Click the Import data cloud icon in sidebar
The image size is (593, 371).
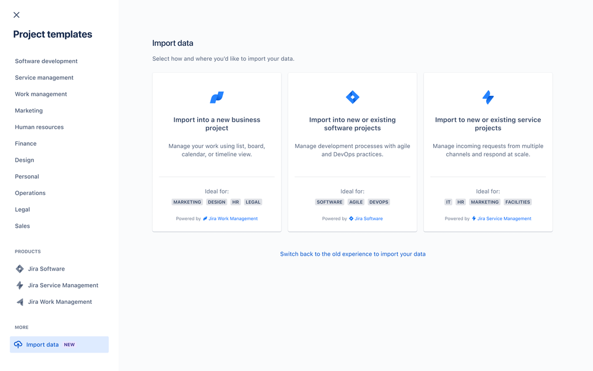(18, 344)
